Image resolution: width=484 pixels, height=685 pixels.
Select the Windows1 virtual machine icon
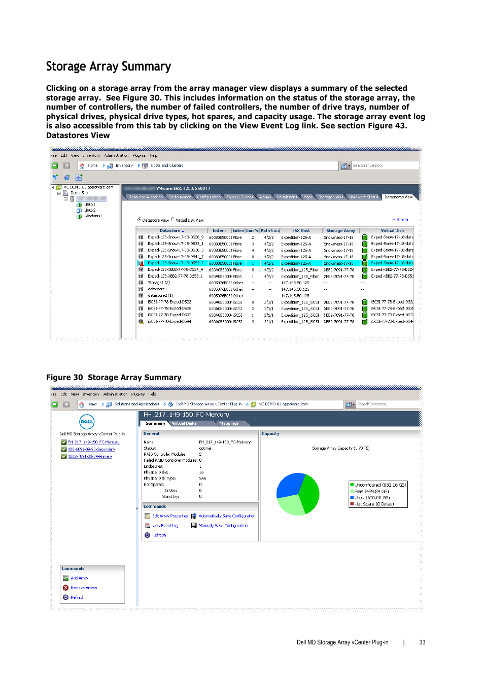(x=79, y=216)
